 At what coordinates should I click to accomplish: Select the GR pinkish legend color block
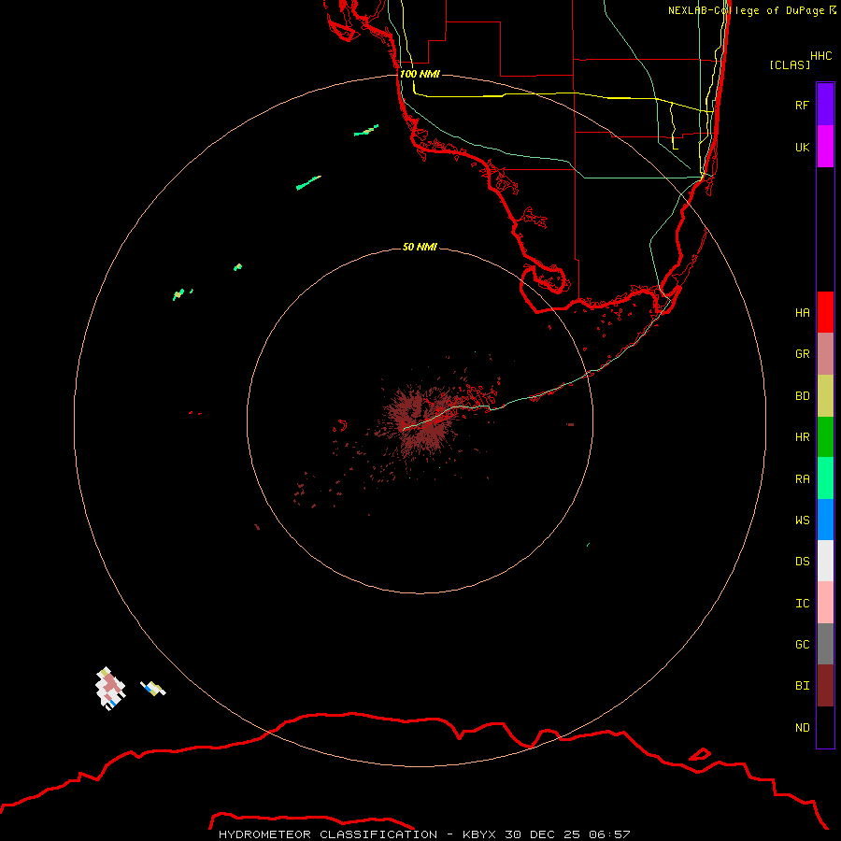point(825,354)
